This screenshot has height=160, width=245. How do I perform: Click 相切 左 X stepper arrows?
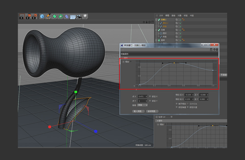point(193,95)
